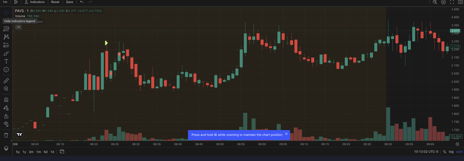Select the XABCD pattern tool

[6, 37]
